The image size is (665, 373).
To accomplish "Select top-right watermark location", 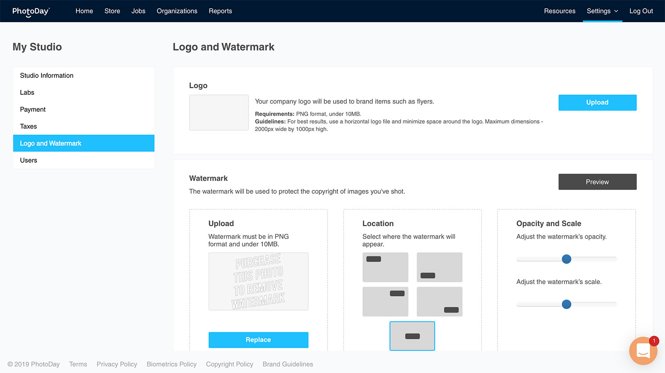I will tap(385, 301).
